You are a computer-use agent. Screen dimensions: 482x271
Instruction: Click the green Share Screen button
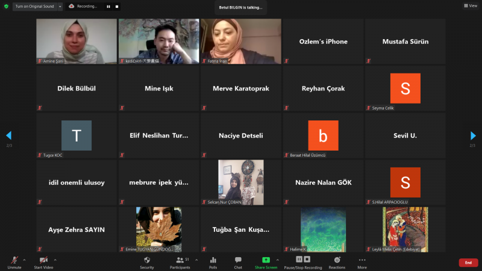pyautogui.click(x=266, y=263)
